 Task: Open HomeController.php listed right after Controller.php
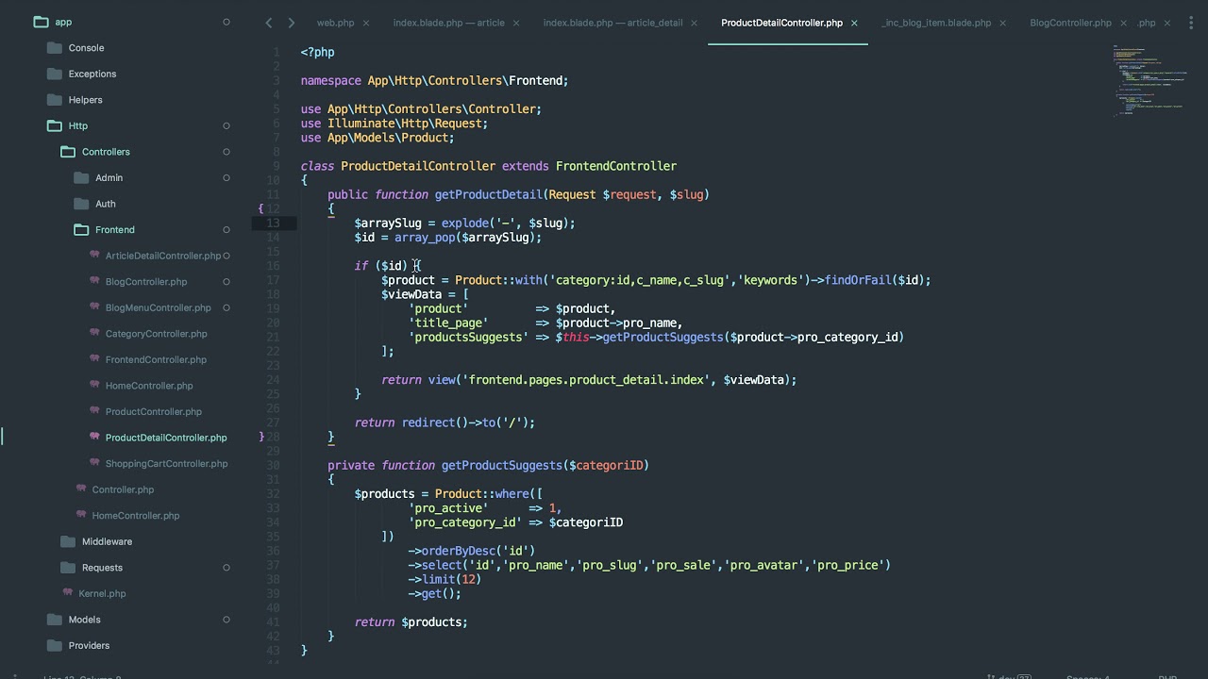coord(136,515)
